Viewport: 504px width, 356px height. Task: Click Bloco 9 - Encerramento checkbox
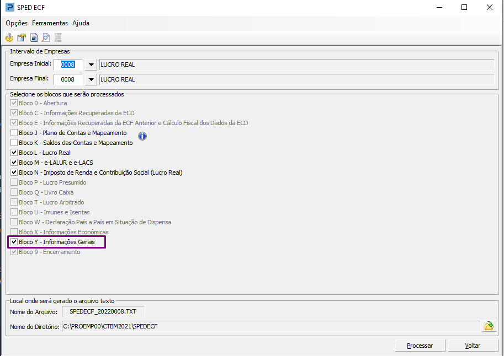coord(14,252)
